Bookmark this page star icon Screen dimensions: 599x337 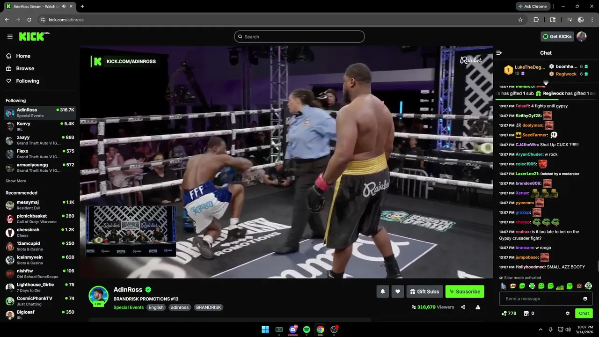coord(520,20)
